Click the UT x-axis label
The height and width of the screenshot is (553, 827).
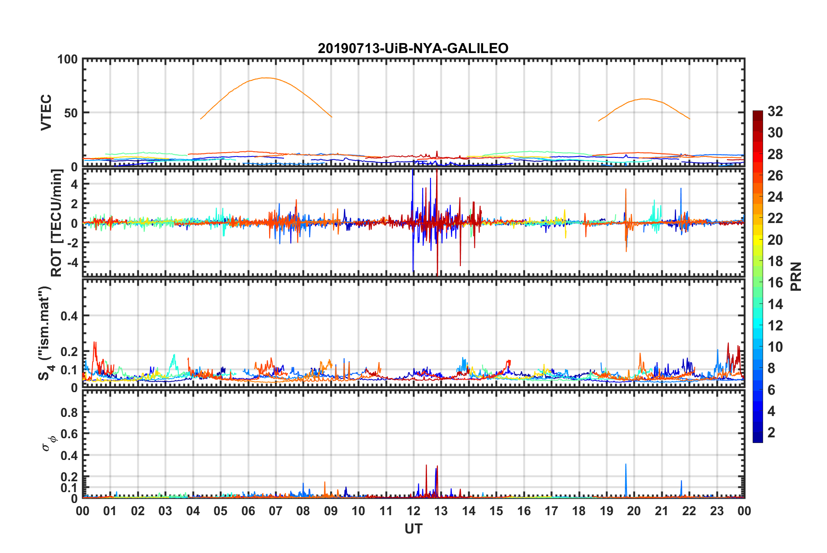coord(413,529)
